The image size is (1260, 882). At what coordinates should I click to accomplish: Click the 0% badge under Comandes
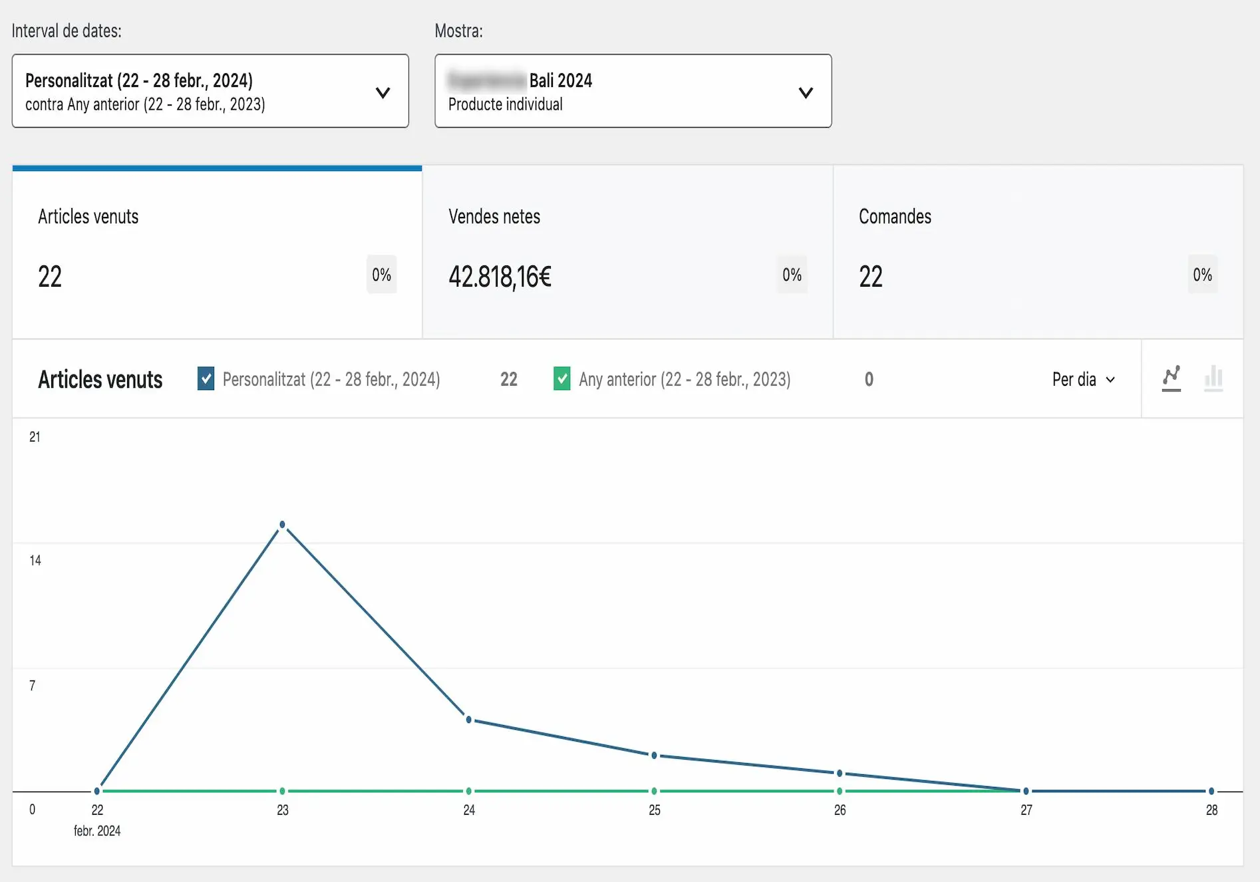click(1202, 275)
